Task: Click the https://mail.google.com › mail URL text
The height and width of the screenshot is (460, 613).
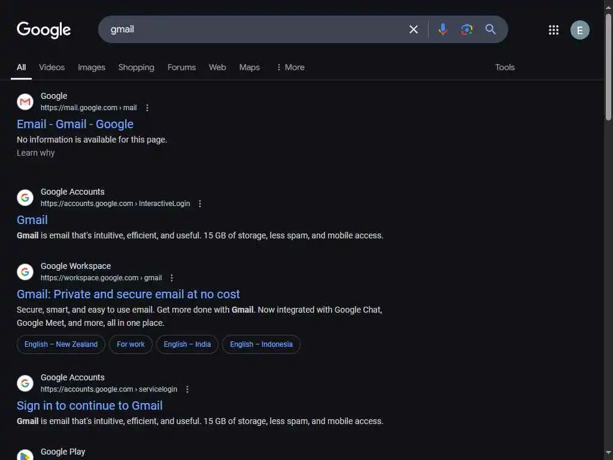Action: click(x=89, y=108)
